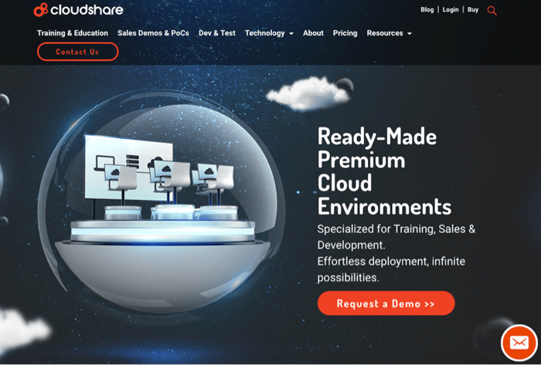The height and width of the screenshot is (365, 541).
Task: Go to the Login page
Action: point(451,9)
